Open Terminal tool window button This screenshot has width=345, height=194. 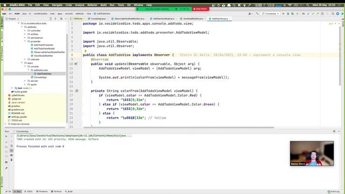[56, 192]
